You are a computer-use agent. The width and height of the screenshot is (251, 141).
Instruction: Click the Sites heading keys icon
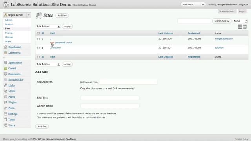click(38, 15)
